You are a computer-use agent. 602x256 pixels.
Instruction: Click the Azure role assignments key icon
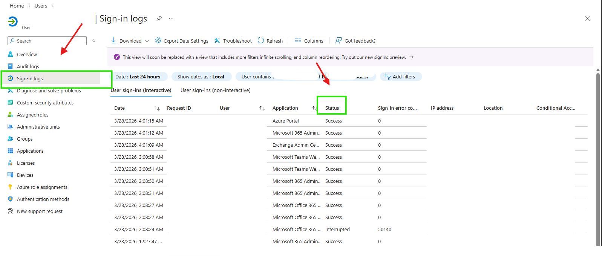[11, 187]
